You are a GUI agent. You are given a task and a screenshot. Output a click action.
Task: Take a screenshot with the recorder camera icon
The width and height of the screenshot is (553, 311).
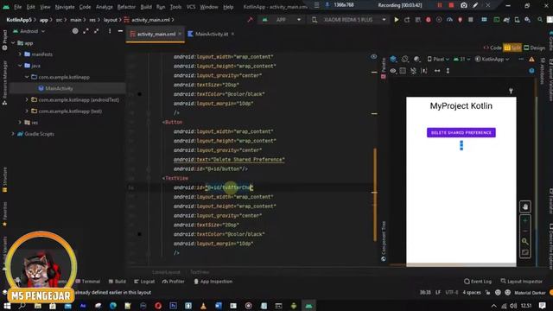(x=464, y=5)
